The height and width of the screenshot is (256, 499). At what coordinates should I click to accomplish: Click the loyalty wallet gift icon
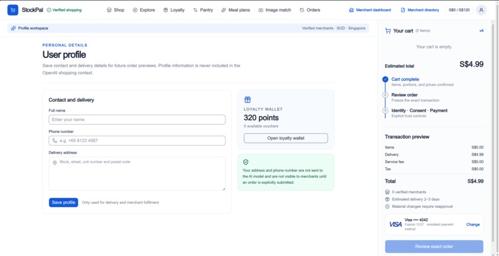[248, 99]
